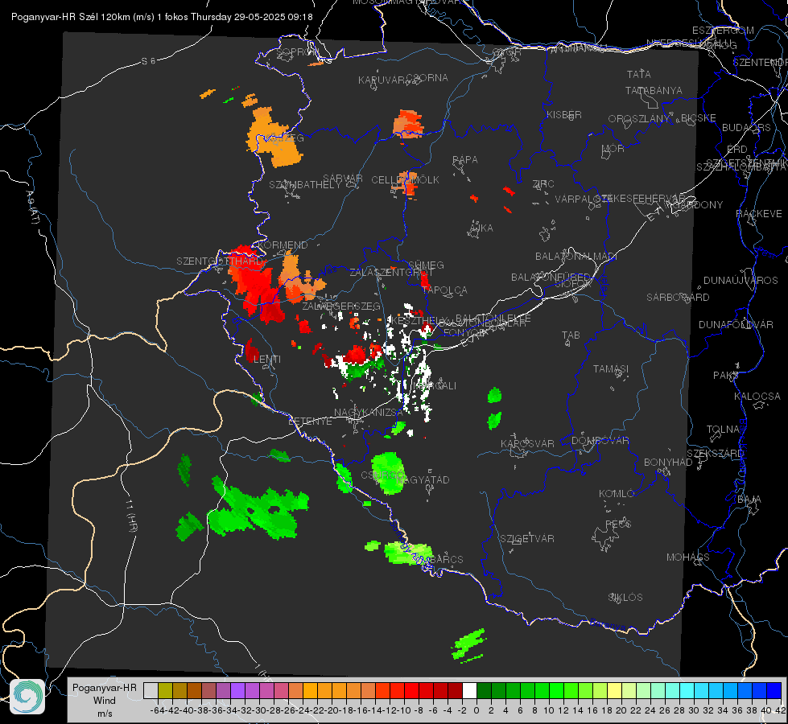
Task: Click the green radar echo over Barcs
Action: 408,553
